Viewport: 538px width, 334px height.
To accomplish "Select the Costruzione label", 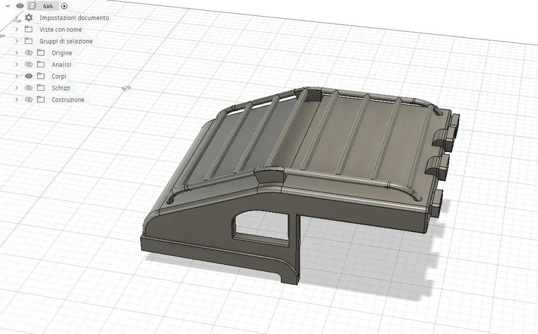I will (x=68, y=100).
